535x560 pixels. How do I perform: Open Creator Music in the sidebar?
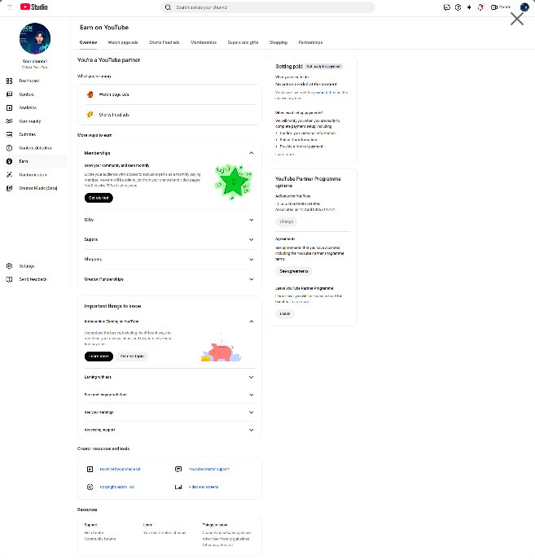pyautogui.click(x=38, y=188)
